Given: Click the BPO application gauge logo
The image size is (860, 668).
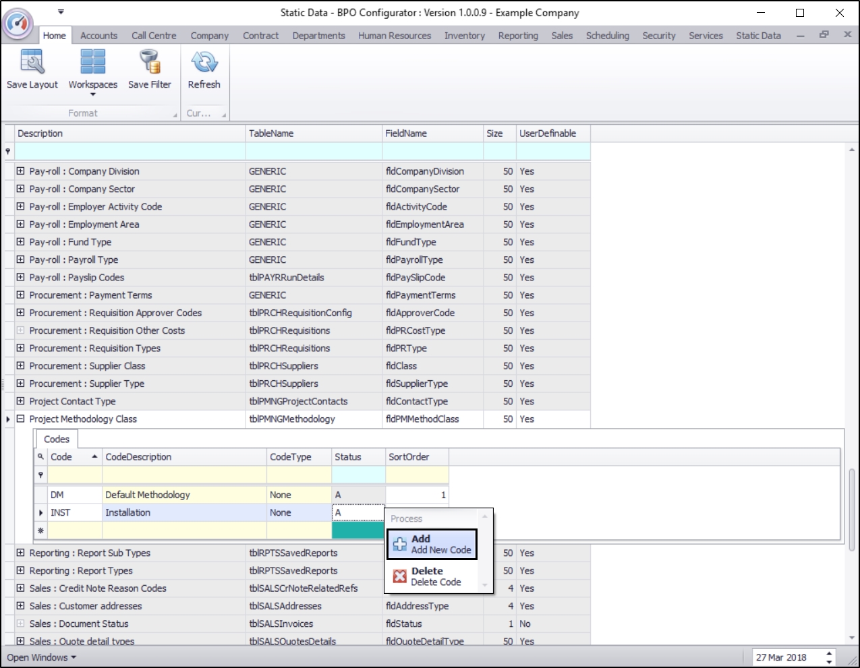Looking at the screenshot, I should coord(18,24).
